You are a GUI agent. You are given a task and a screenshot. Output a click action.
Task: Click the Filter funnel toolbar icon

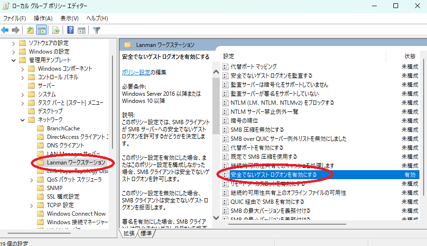pyautogui.click(x=96, y=30)
